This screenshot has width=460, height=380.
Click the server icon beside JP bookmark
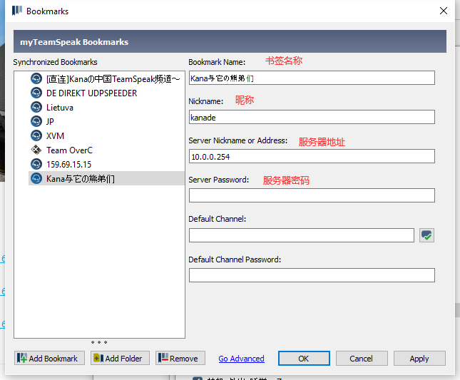(36, 121)
